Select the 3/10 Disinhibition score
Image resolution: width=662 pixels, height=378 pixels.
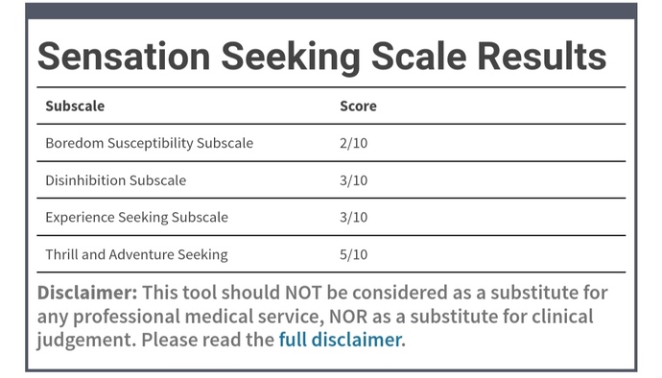point(353,180)
